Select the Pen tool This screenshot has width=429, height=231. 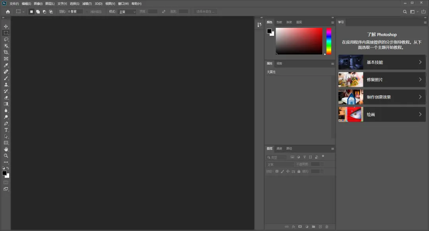tap(6, 123)
